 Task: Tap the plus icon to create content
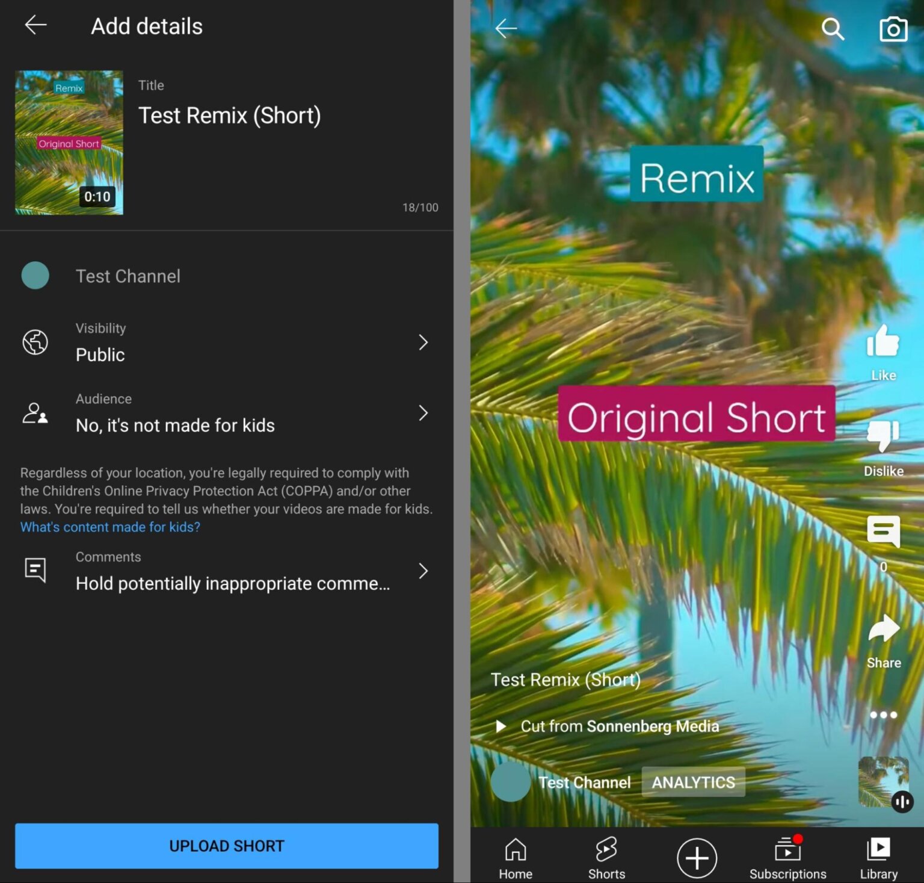pos(696,857)
